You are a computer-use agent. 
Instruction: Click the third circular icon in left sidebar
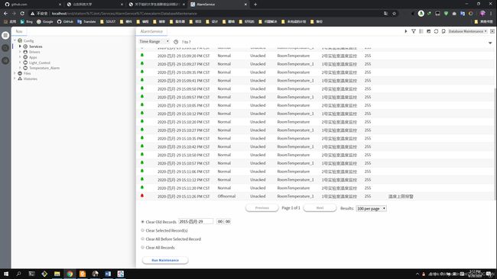pos(5,60)
